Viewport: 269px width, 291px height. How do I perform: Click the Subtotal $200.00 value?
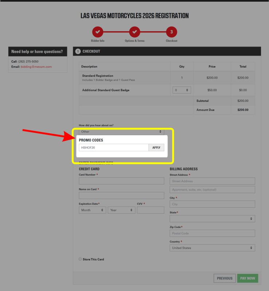click(243, 101)
